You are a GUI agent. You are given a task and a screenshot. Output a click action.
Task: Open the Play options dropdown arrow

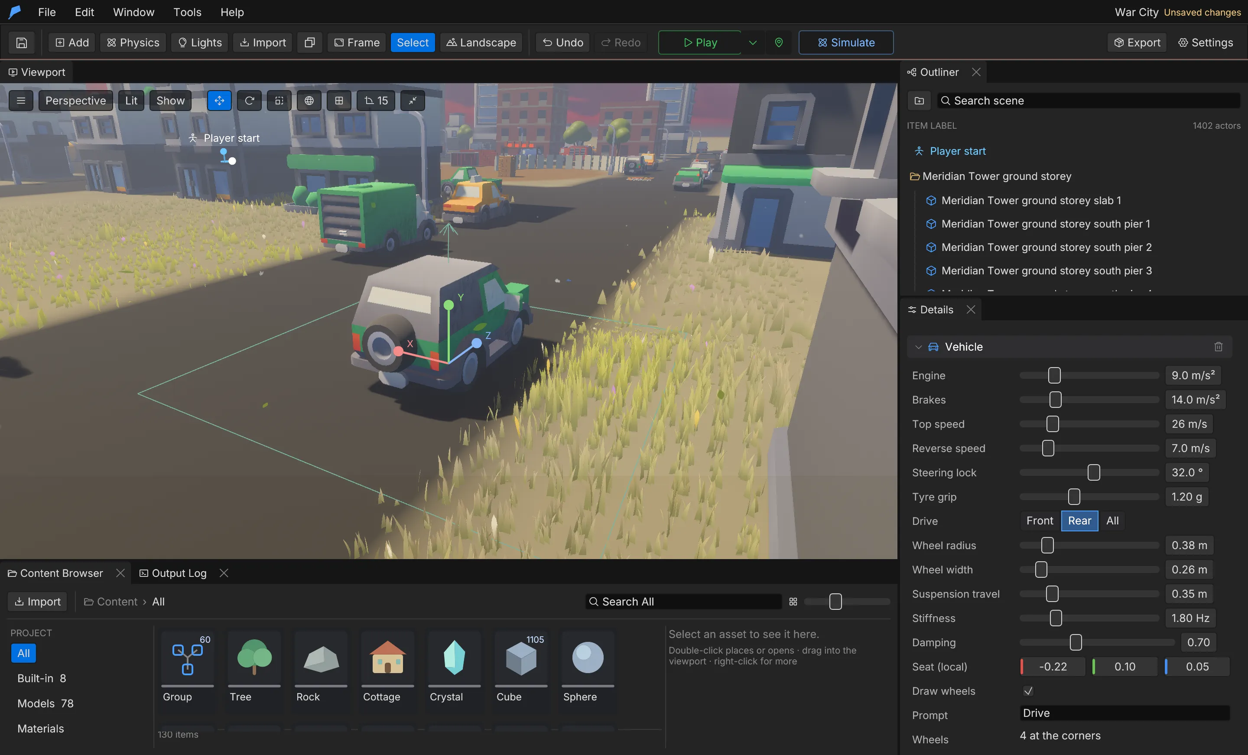pos(753,42)
